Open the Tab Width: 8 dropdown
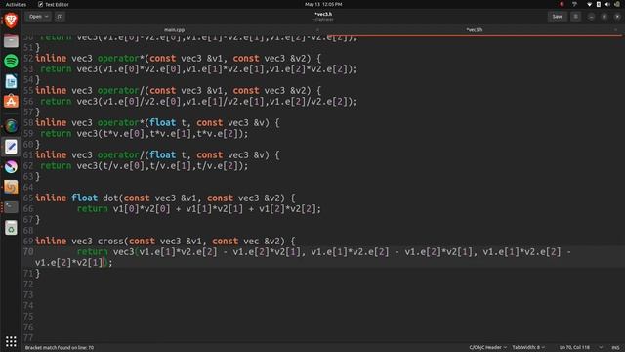This screenshot has height=352, width=625. [528, 347]
